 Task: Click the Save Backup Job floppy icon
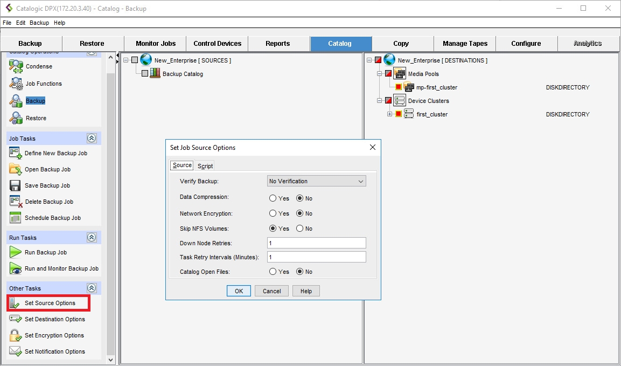click(15, 185)
